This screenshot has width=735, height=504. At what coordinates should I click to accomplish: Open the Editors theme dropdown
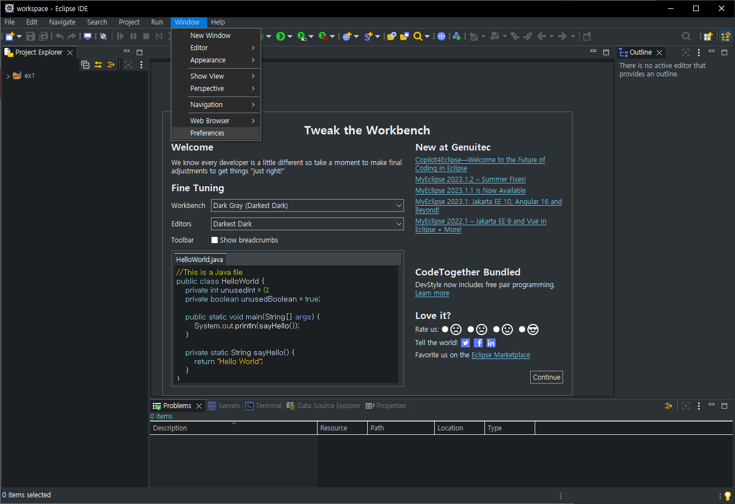pos(308,224)
